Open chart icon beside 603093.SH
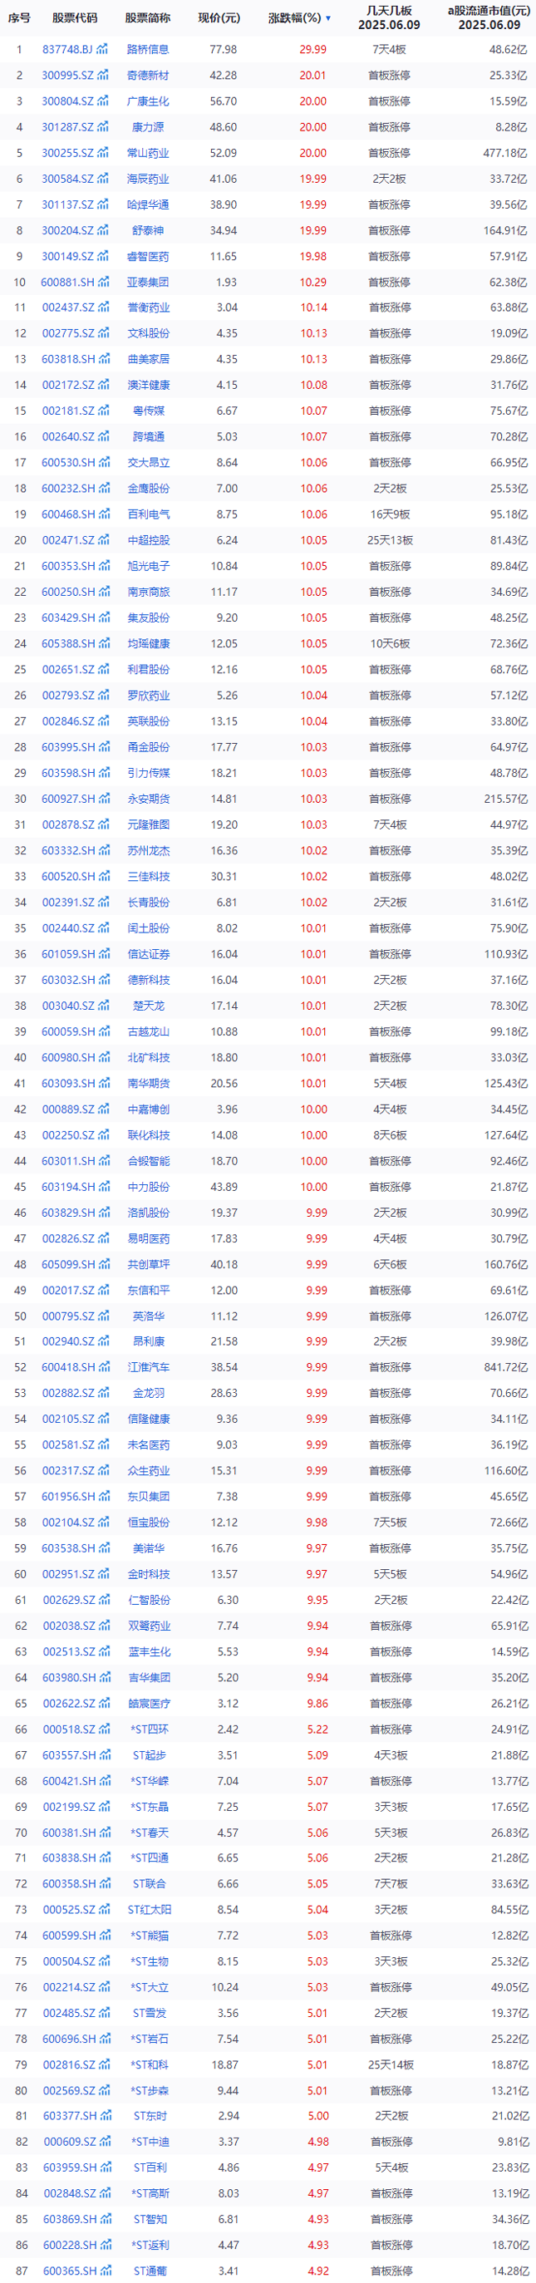Screen dimensions: 536x2283 point(105,1083)
